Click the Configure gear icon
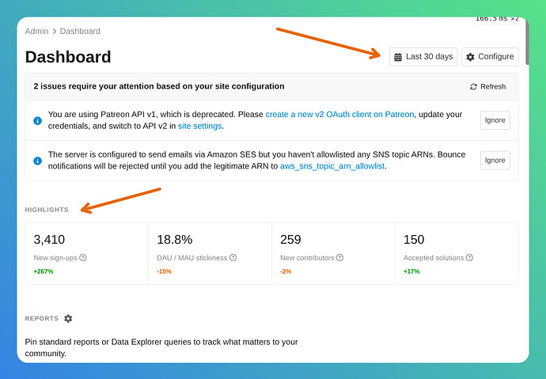Viewport: 546px width, 379px height. 470,57
